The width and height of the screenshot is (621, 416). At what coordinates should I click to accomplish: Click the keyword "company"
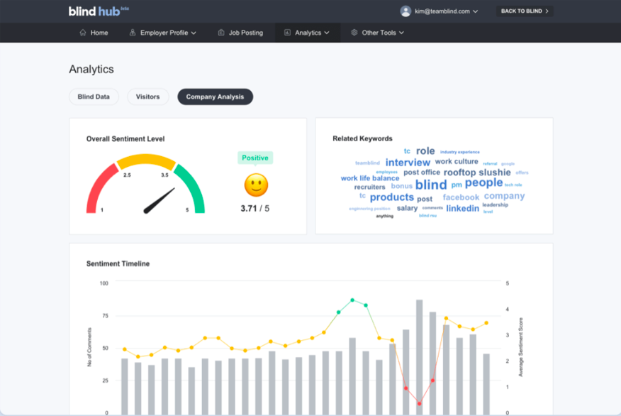[504, 196]
